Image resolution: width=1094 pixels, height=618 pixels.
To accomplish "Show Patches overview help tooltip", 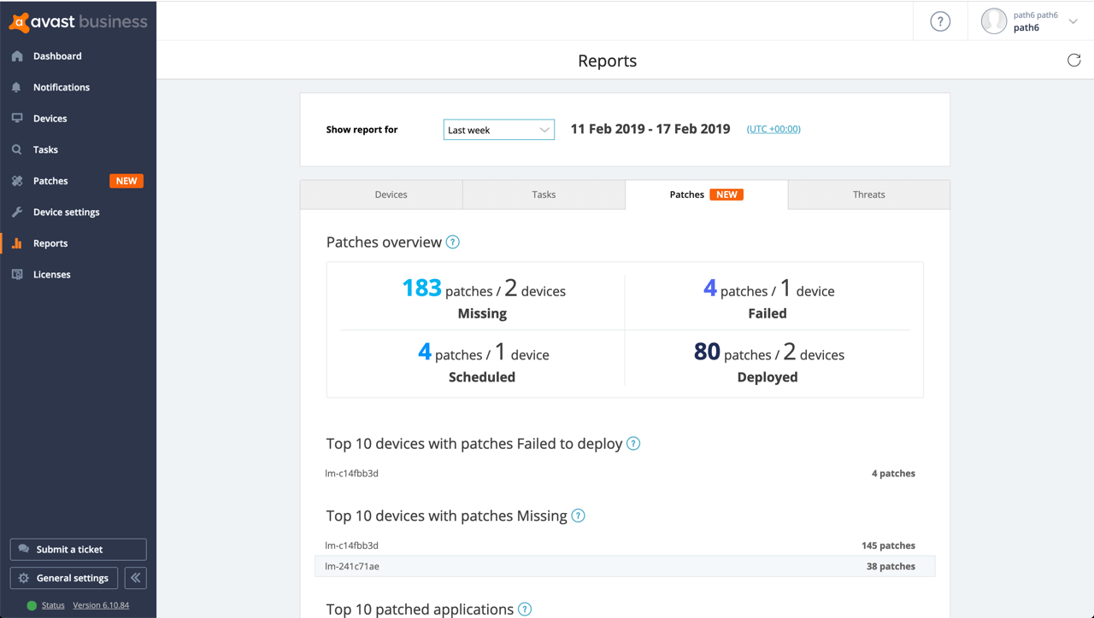I will (x=453, y=242).
